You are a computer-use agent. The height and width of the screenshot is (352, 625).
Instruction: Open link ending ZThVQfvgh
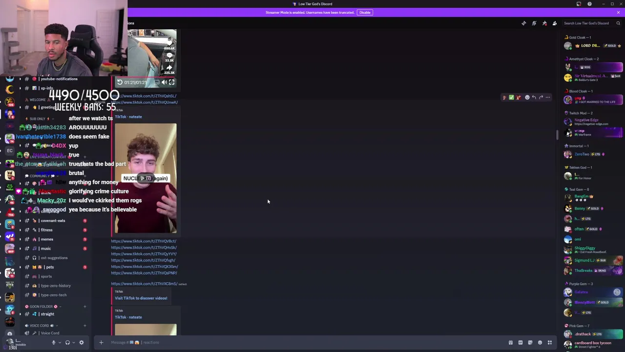(x=143, y=260)
